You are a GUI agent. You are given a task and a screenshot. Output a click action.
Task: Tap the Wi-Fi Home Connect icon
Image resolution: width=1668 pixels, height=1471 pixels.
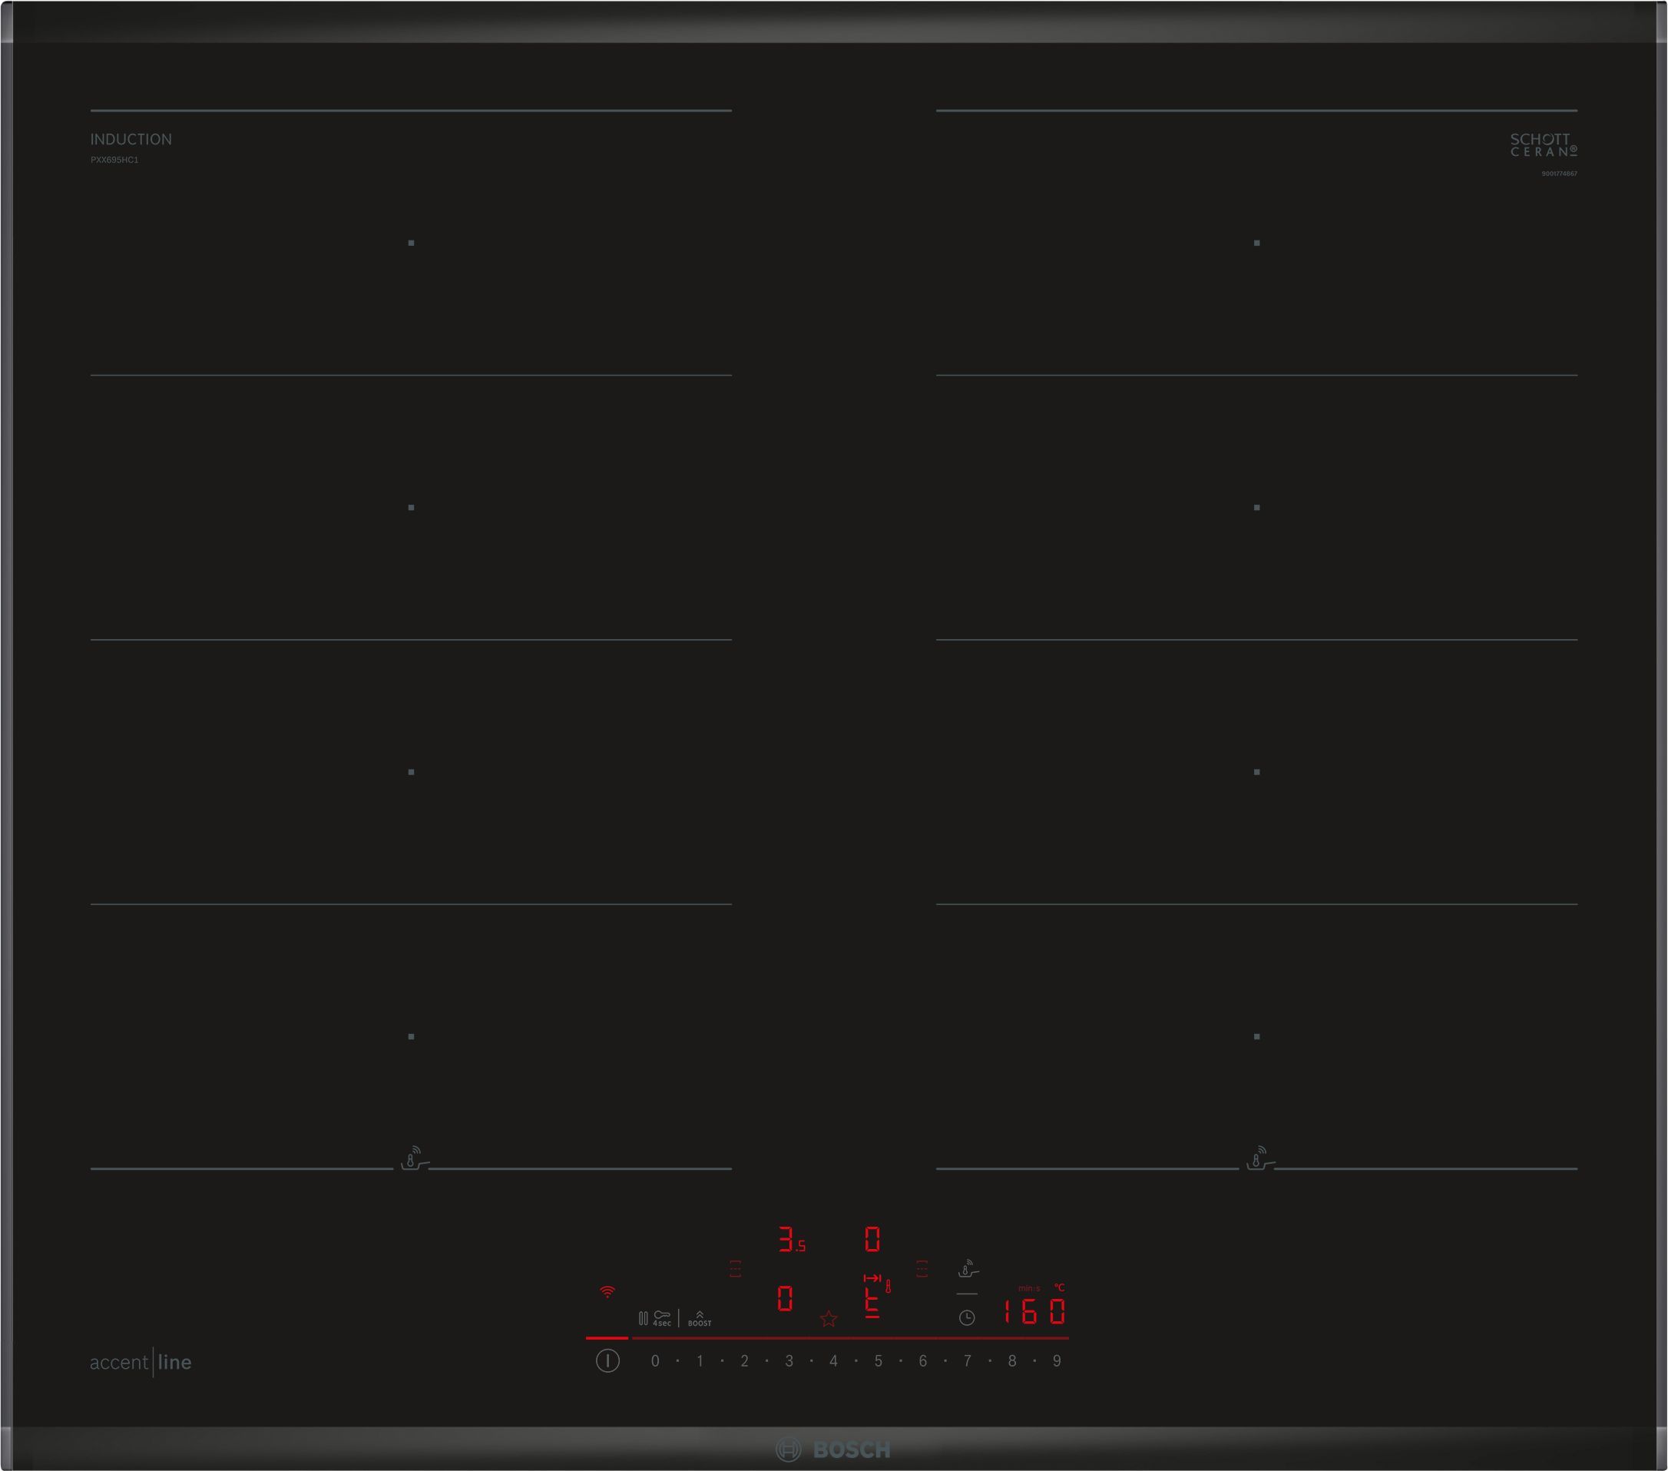point(607,1292)
